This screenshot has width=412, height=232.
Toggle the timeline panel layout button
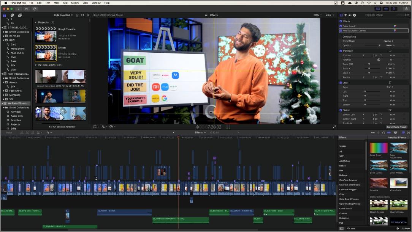click(386, 9)
